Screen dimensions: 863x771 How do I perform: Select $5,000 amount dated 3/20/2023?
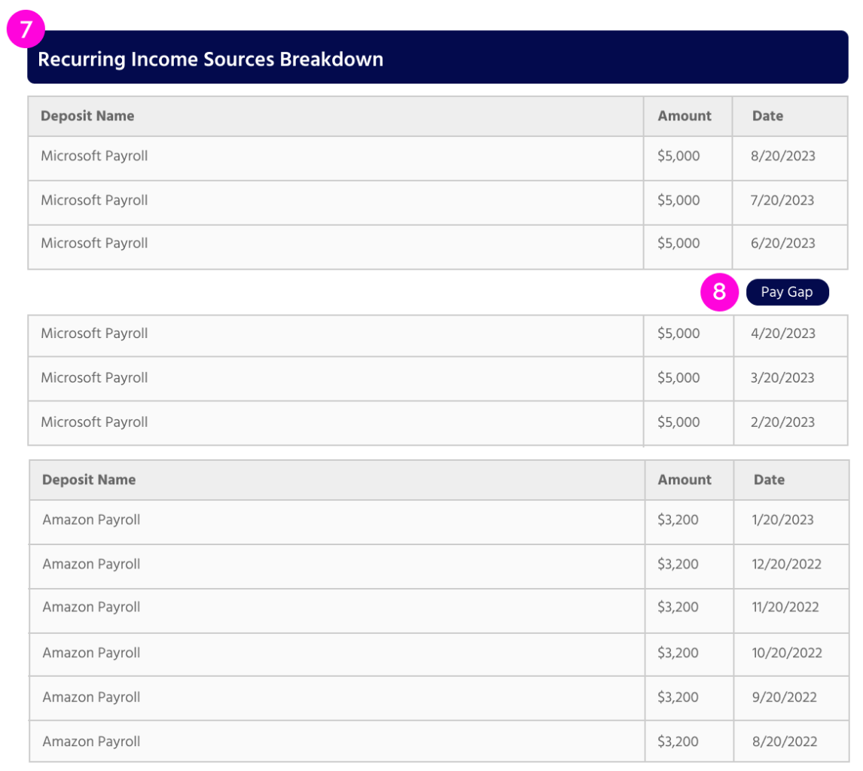679,378
